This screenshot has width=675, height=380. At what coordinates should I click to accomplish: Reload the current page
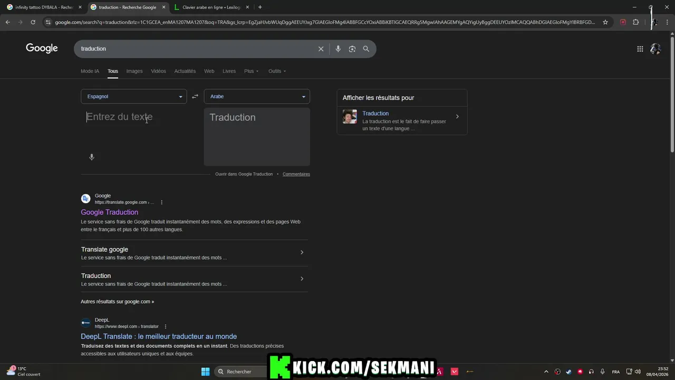(x=33, y=22)
